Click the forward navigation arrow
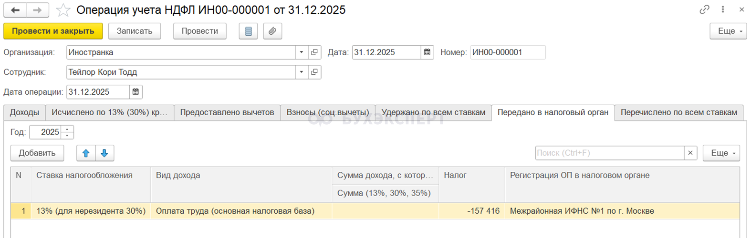The width and height of the screenshot is (751, 238). point(38,10)
